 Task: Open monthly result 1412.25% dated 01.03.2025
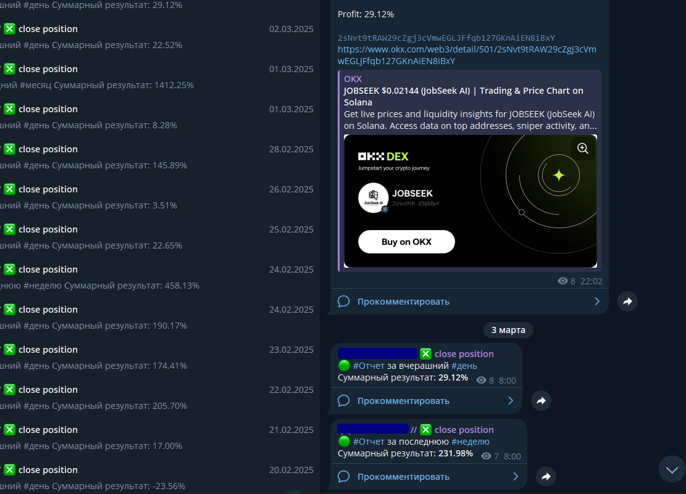[x=160, y=77]
